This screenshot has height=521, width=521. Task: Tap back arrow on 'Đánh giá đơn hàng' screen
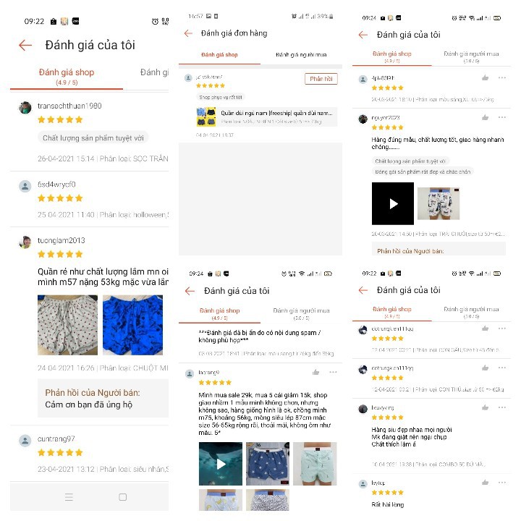(188, 33)
